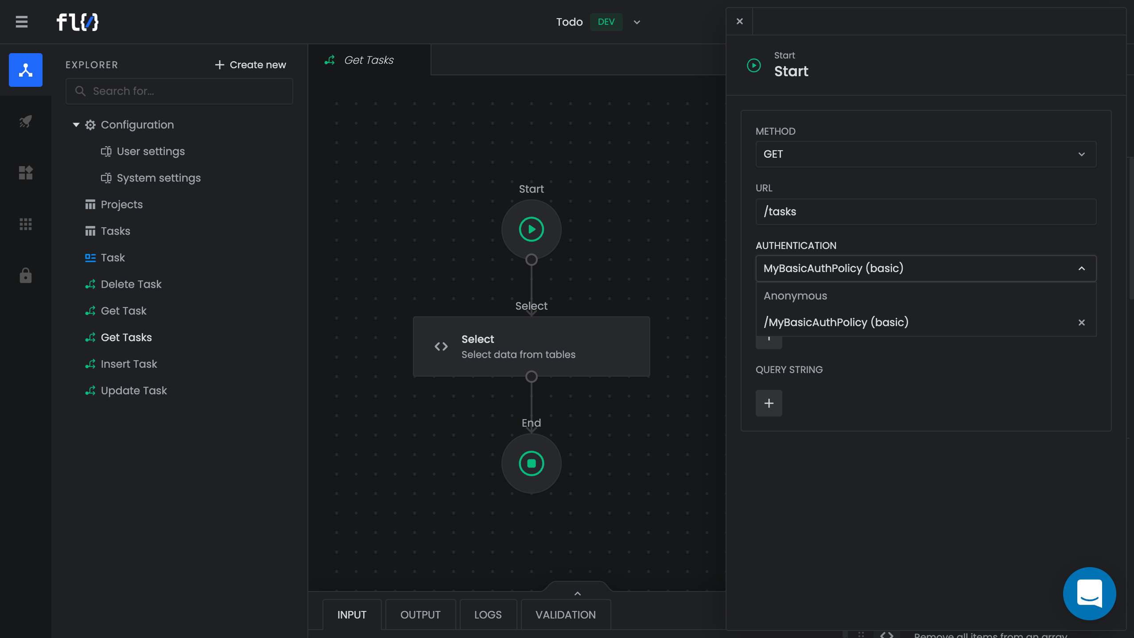Screen dimensions: 1134x638
Task: Collapse the Configuration tree node
Action: pos(76,125)
